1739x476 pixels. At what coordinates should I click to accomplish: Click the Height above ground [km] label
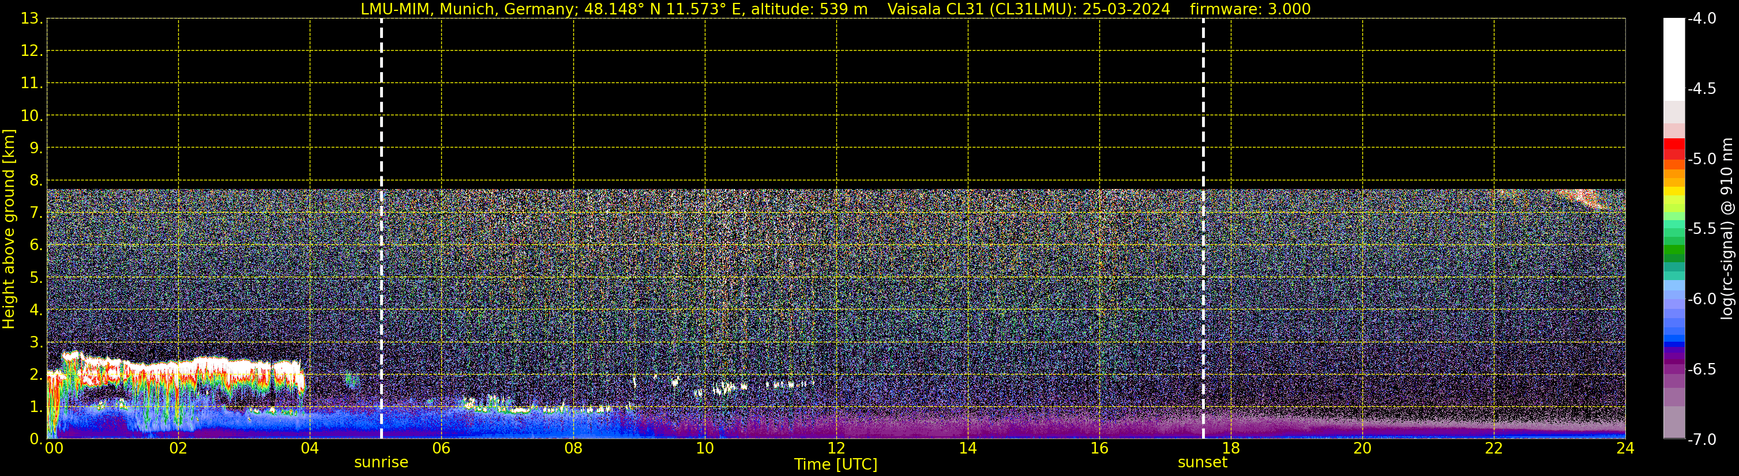click(9, 229)
